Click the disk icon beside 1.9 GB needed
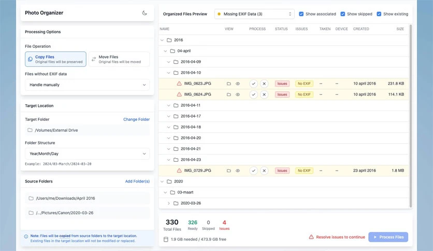The width and height of the screenshot is (433, 251). pos(166,240)
